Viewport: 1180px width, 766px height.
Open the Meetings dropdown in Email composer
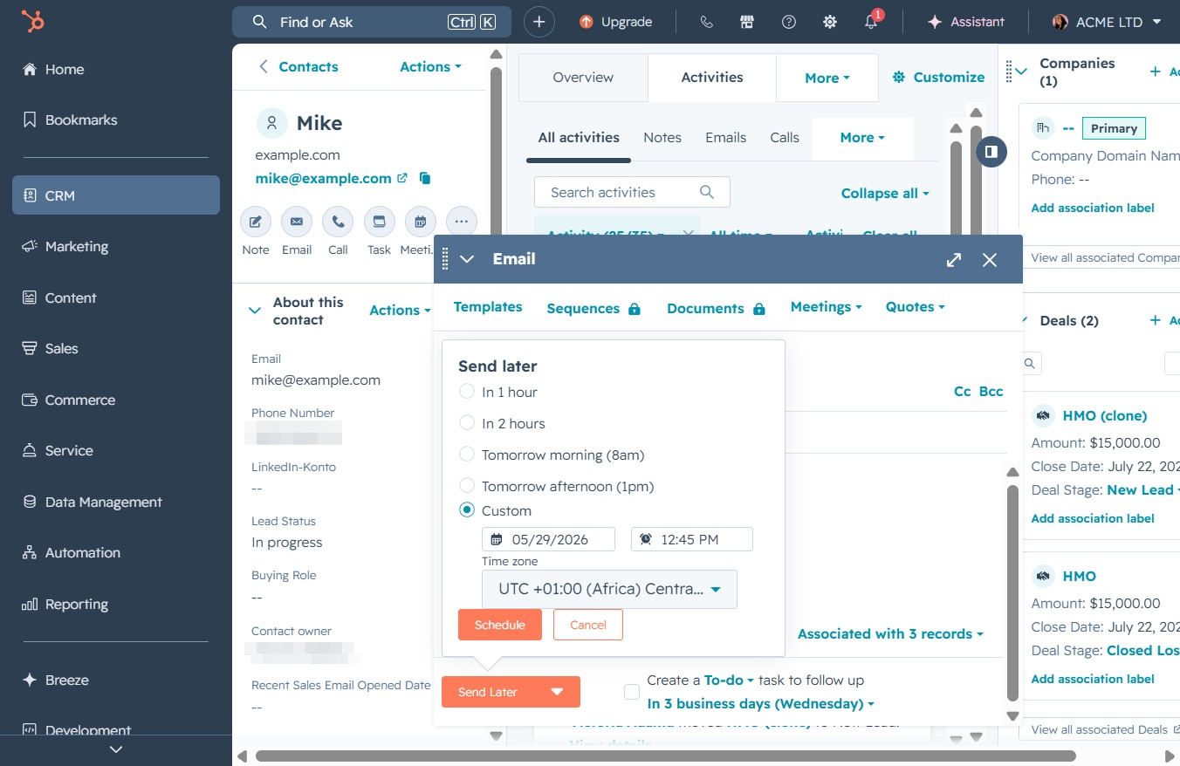pos(826,307)
